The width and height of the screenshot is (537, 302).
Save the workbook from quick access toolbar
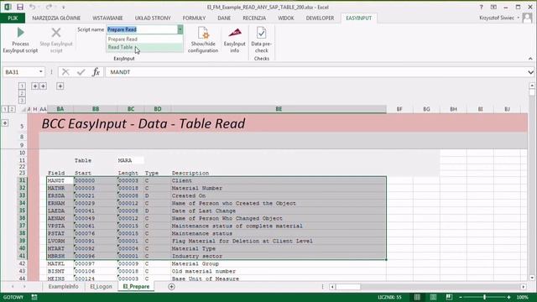coord(20,7)
